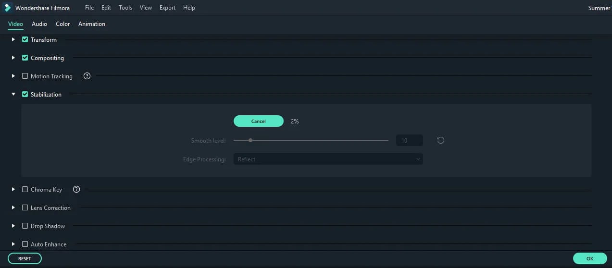Open the View menu

point(146,8)
